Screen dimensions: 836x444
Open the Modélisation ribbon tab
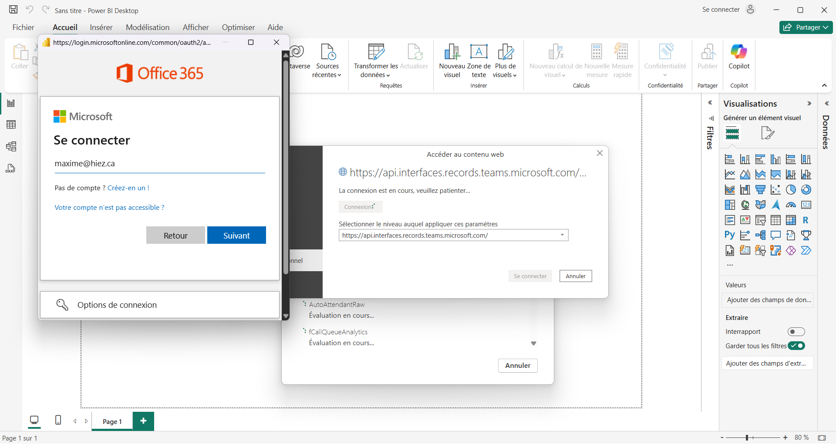coord(148,27)
